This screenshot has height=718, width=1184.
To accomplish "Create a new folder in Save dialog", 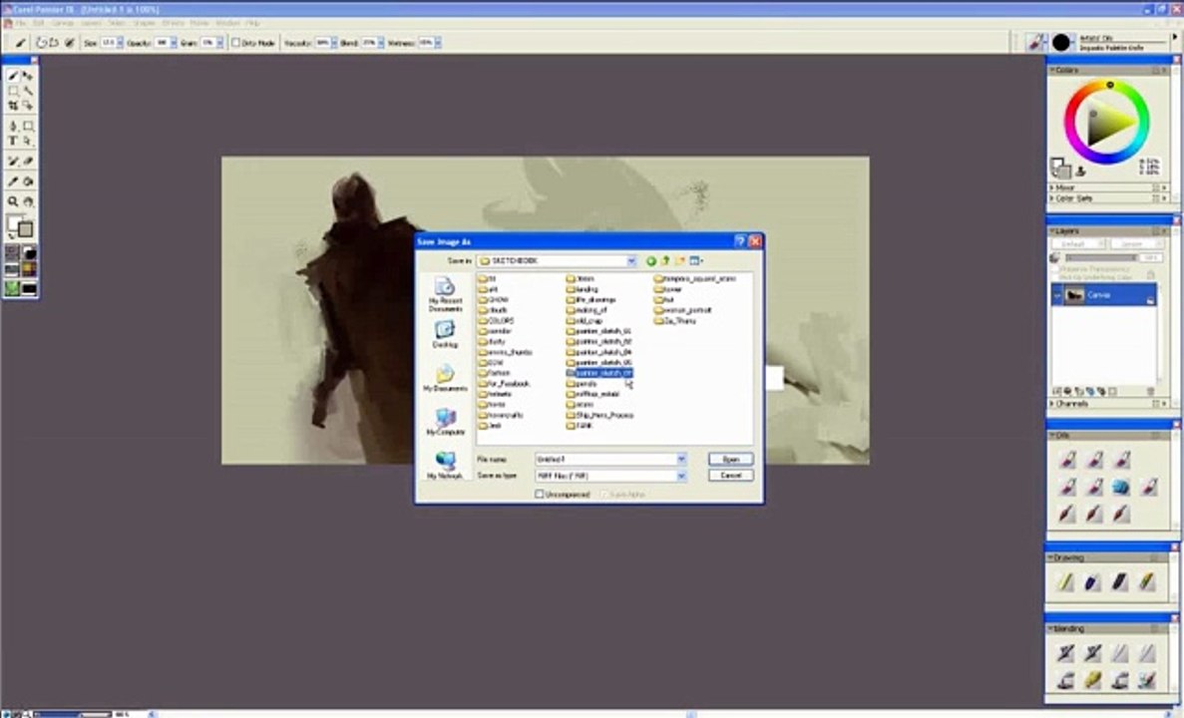I will [679, 260].
